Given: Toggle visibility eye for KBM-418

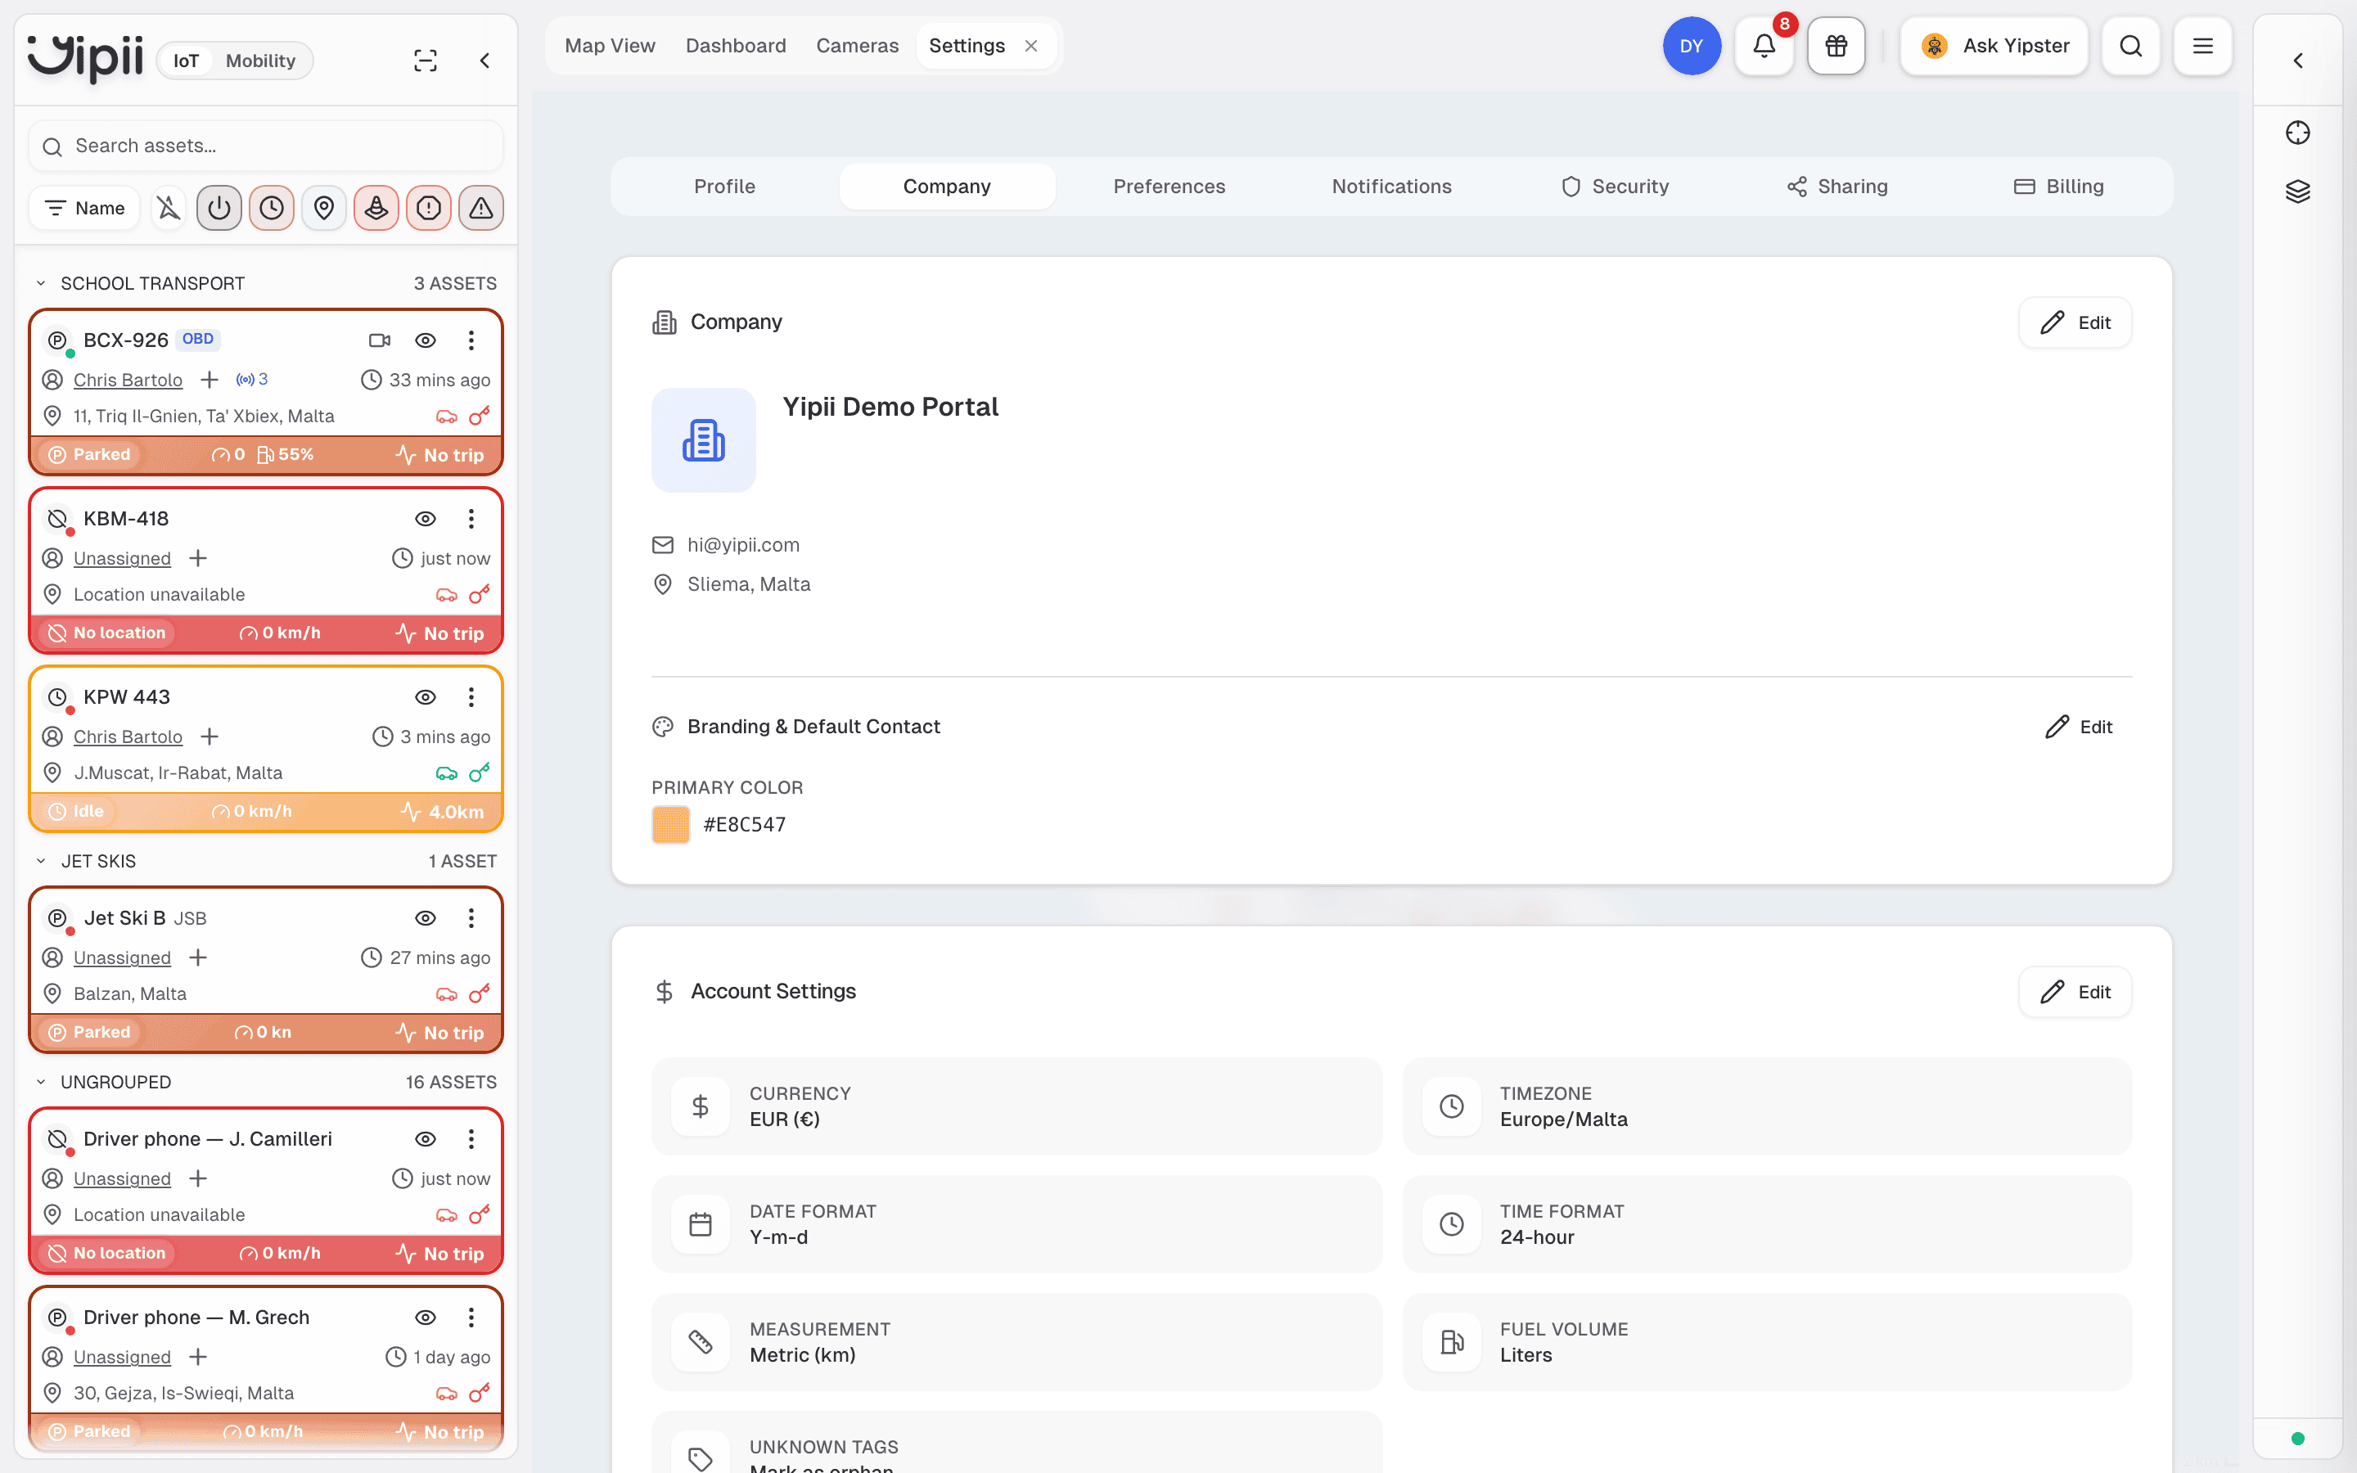Looking at the screenshot, I should coord(426,518).
